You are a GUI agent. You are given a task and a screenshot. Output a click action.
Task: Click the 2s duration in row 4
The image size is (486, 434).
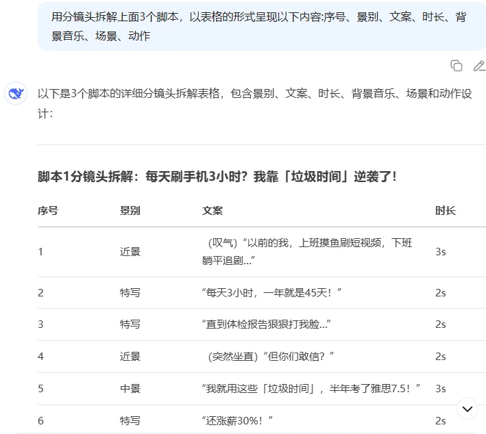tap(441, 357)
